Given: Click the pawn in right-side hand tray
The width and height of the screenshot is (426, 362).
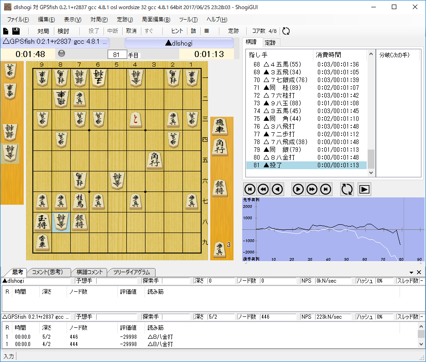Looking at the screenshot, I should point(219,249).
